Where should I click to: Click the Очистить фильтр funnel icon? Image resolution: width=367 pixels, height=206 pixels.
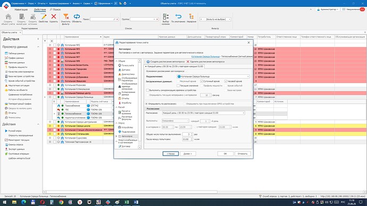click(x=66, y=16)
